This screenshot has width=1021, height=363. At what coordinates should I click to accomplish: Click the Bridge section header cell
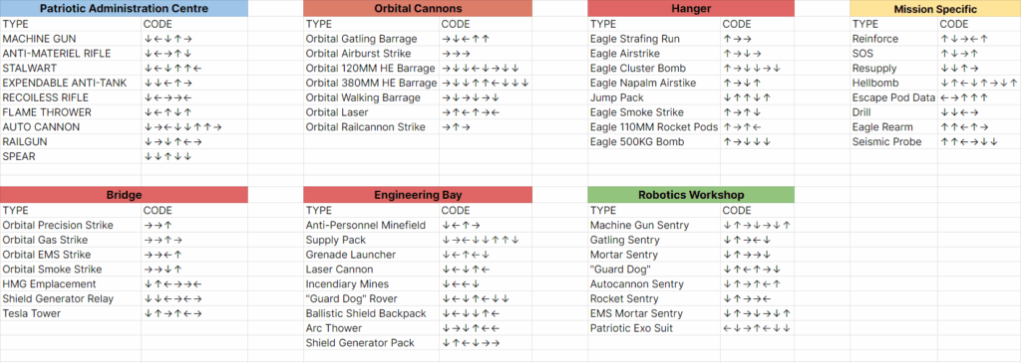pos(124,195)
